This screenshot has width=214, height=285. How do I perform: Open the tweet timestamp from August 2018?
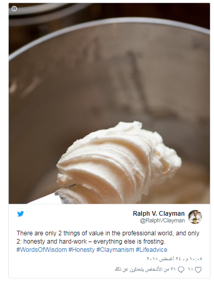175,259
